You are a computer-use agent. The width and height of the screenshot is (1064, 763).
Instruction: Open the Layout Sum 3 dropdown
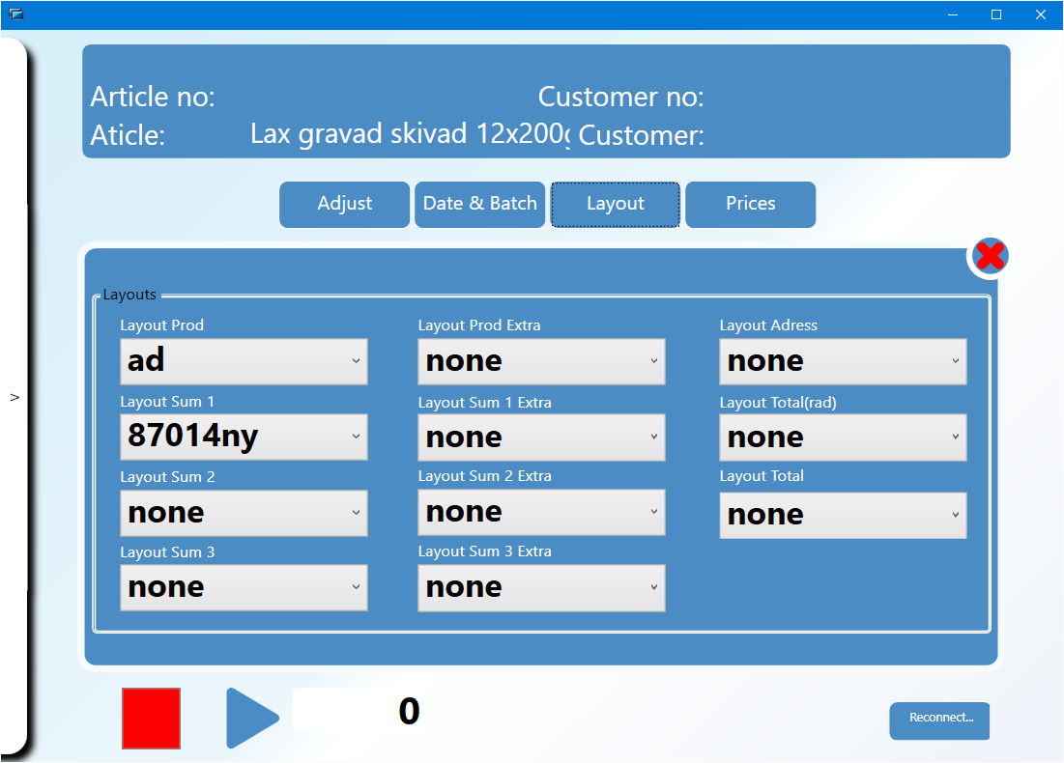point(244,587)
